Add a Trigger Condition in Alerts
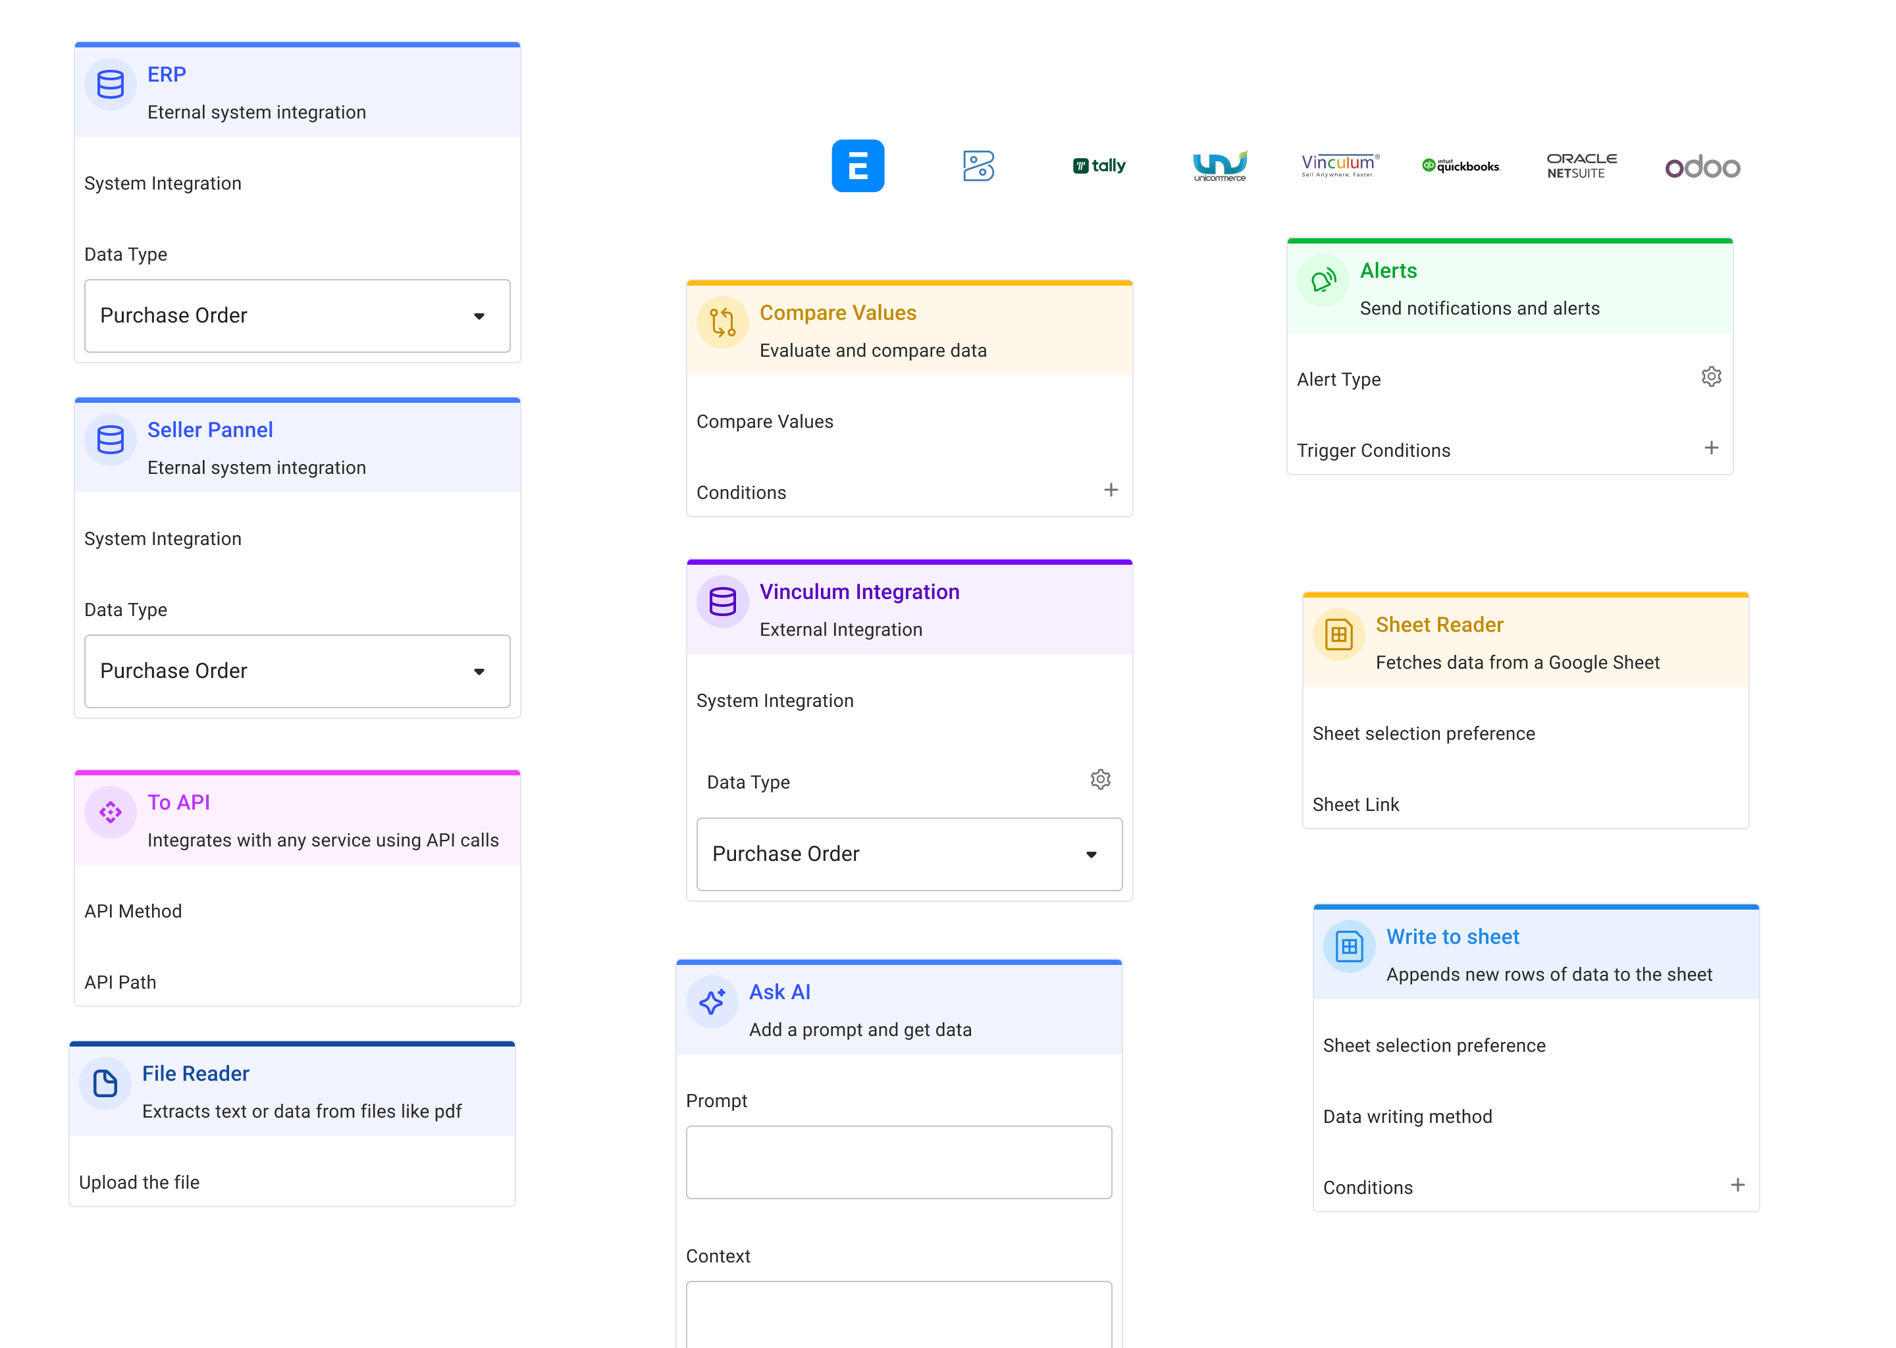Screen dimensions: 1896x1348 (x=1711, y=448)
